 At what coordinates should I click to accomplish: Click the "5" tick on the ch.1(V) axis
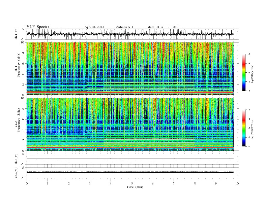(23, 29)
